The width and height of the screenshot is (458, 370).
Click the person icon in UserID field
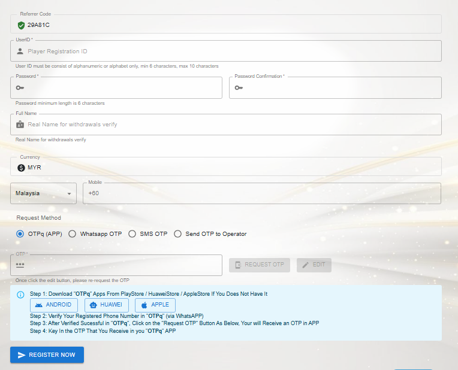pyautogui.click(x=20, y=51)
